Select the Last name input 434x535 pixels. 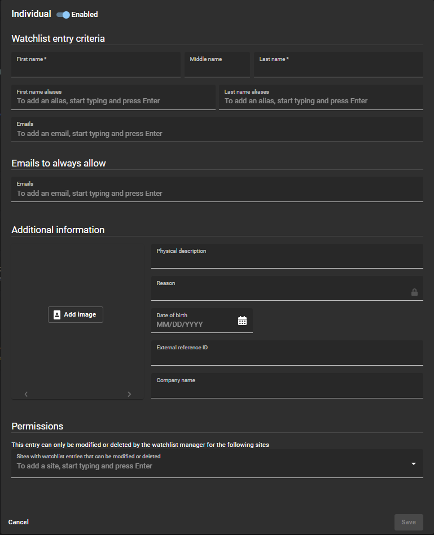[338, 69]
